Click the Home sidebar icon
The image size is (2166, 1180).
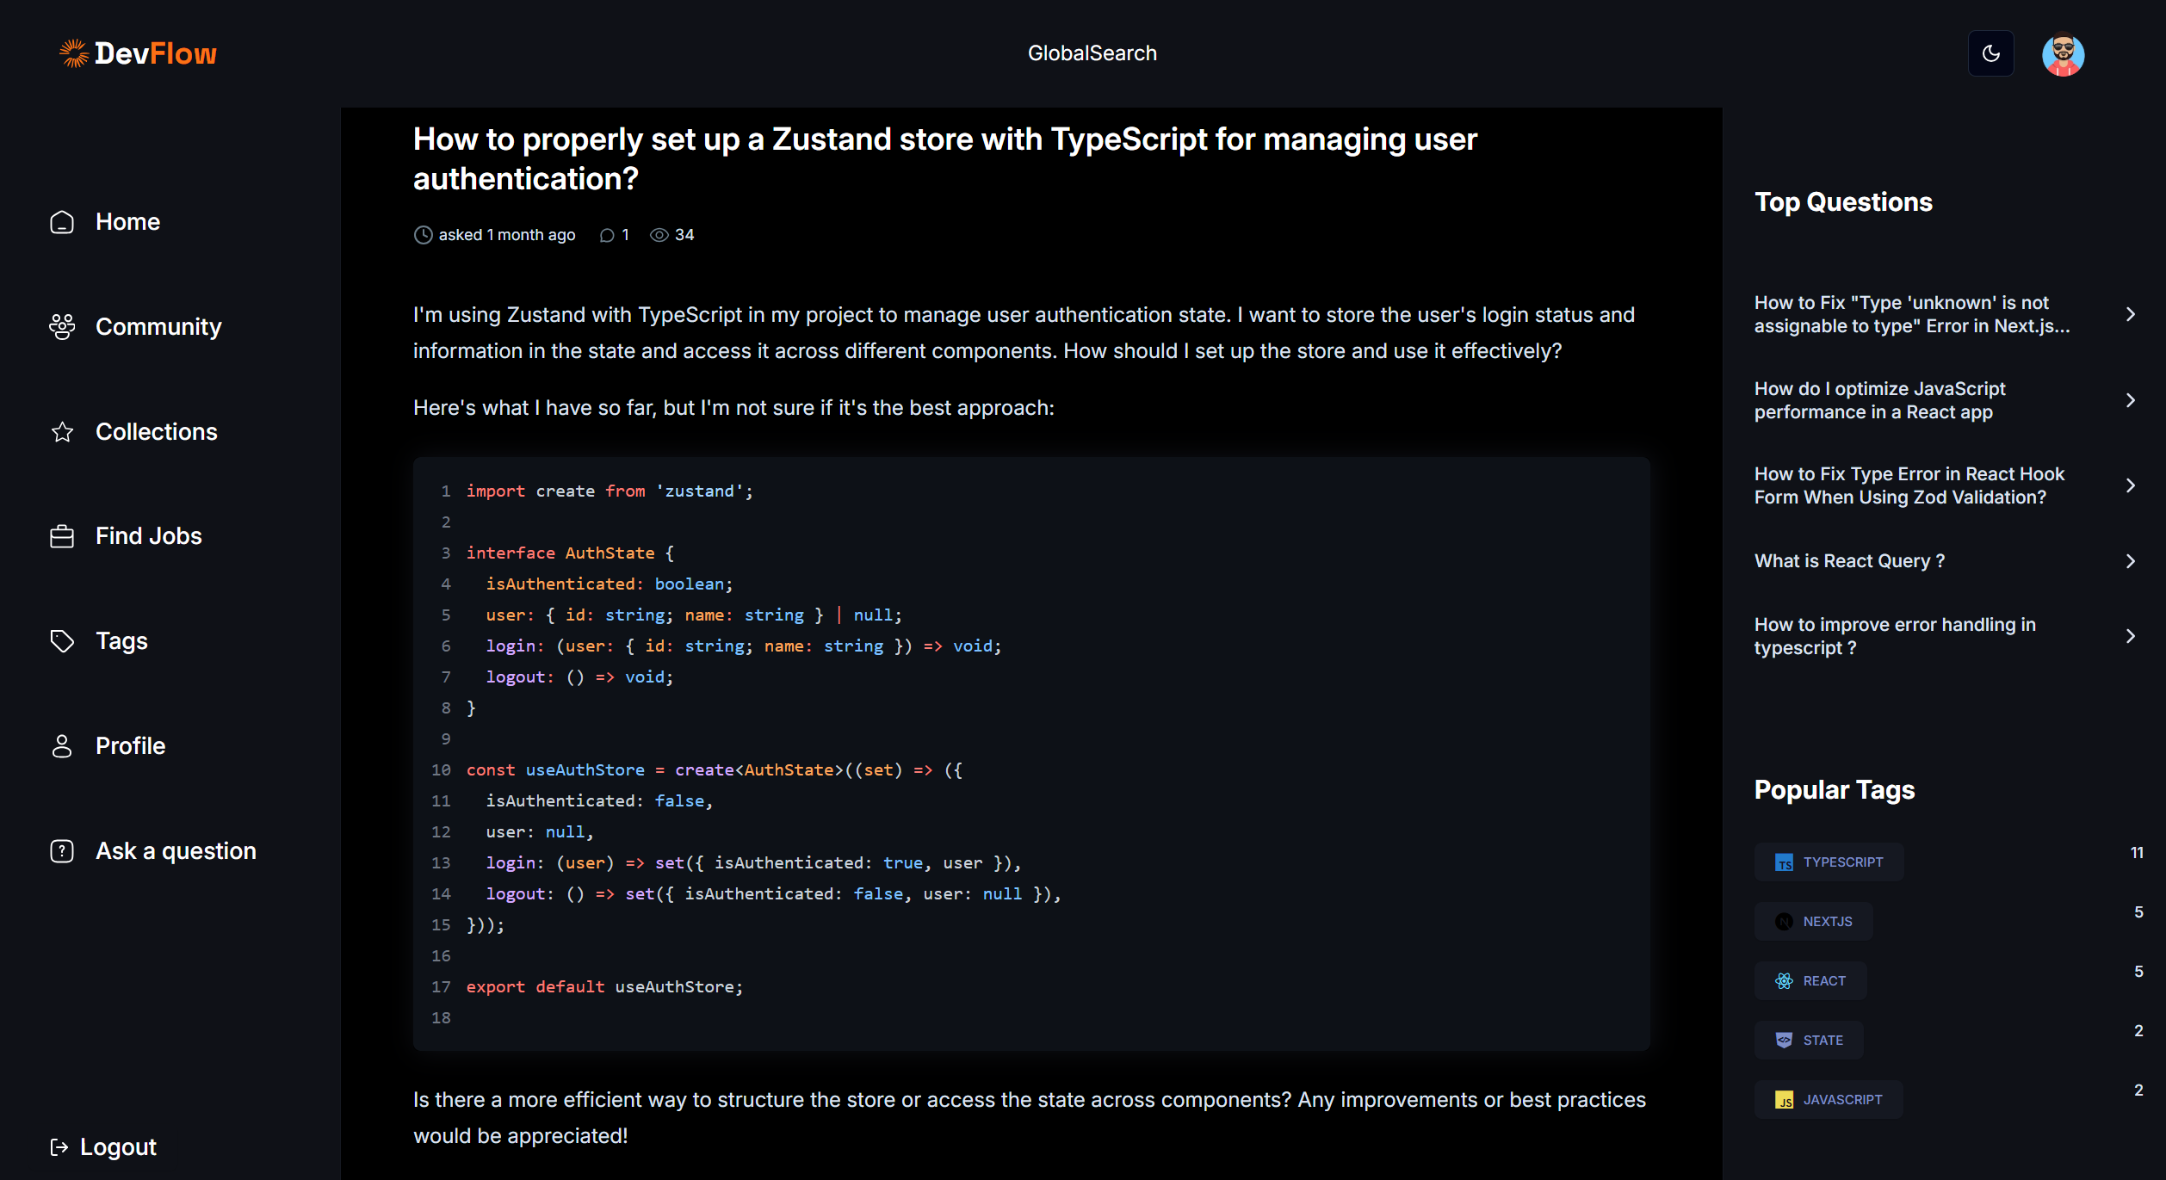[62, 222]
